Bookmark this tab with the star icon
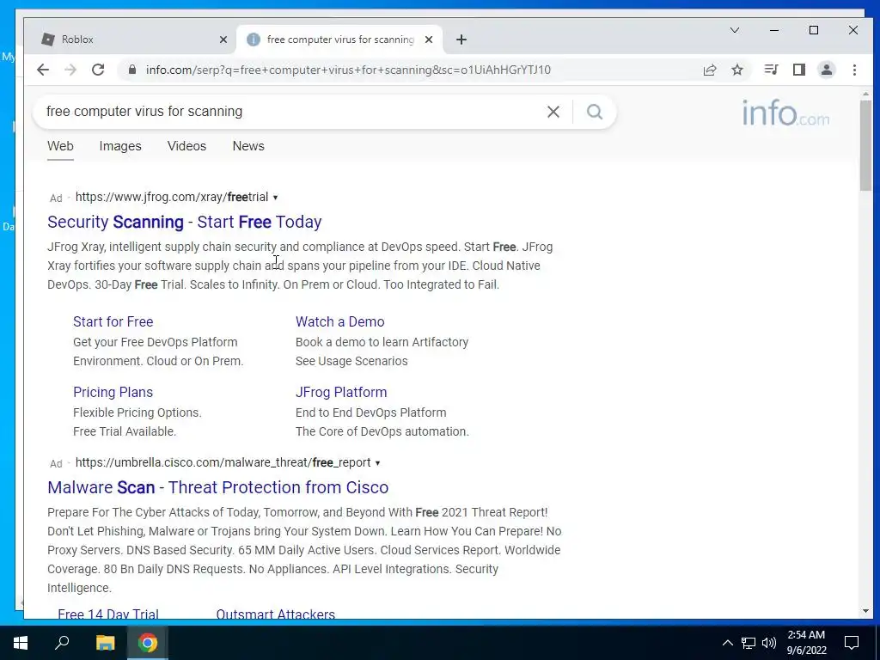 [737, 70]
